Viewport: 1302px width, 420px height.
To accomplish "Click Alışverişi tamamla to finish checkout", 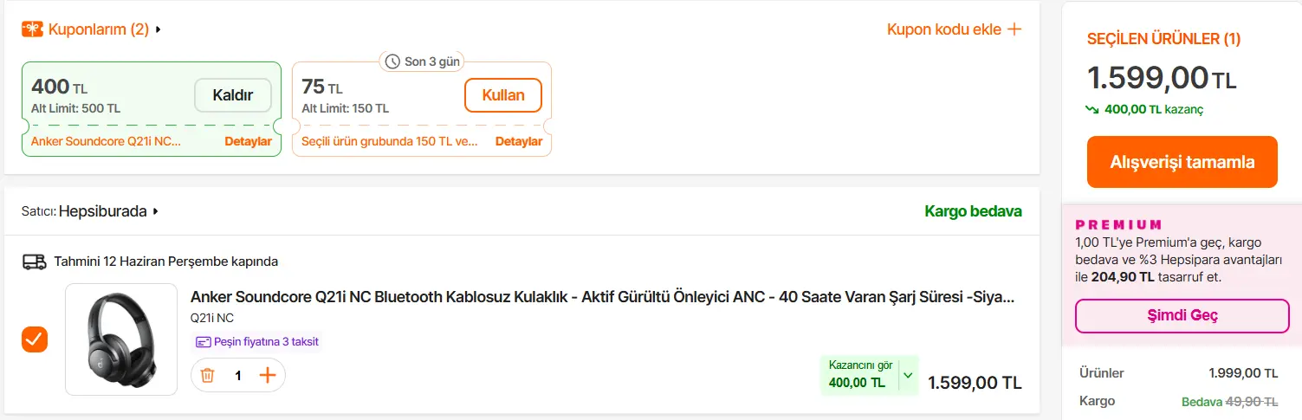I will click(1182, 162).
